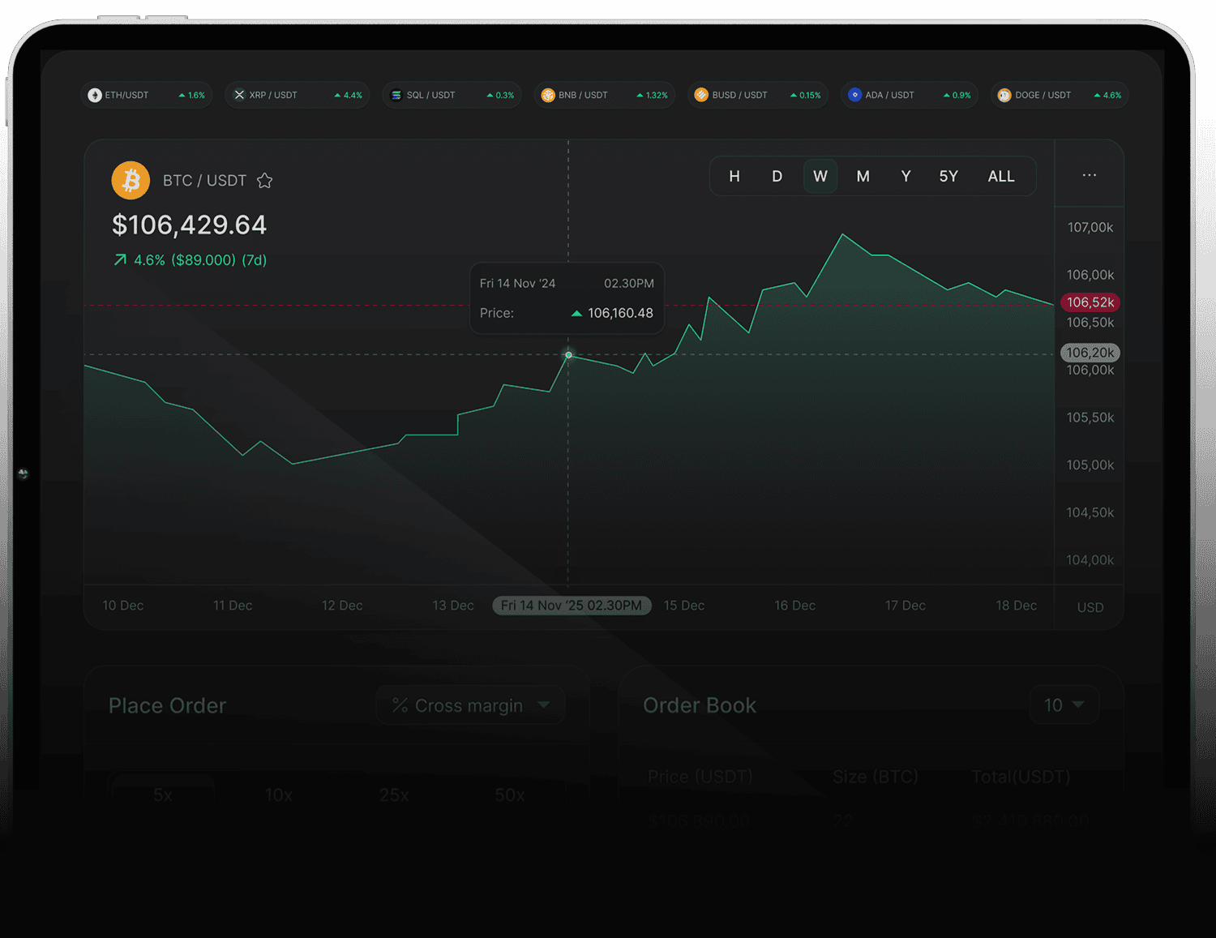Switch chart to H timeframe
The image size is (1216, 938).
(734, 176)
